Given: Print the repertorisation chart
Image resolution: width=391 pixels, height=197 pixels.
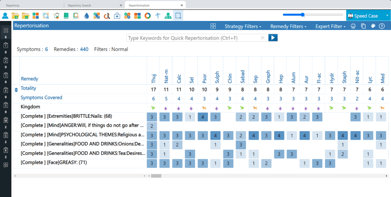Looking at the screenshot, I should click(353, 26).
